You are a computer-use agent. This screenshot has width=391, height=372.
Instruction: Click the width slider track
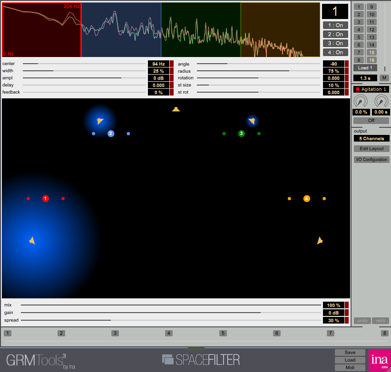(x=84, y=71)
